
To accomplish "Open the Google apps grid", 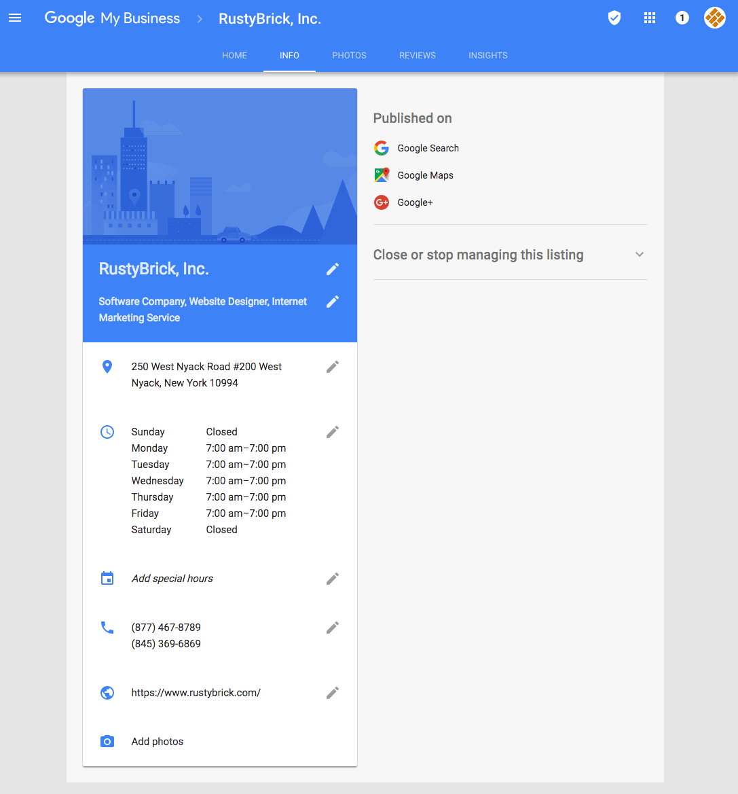I will coord(650,18).
